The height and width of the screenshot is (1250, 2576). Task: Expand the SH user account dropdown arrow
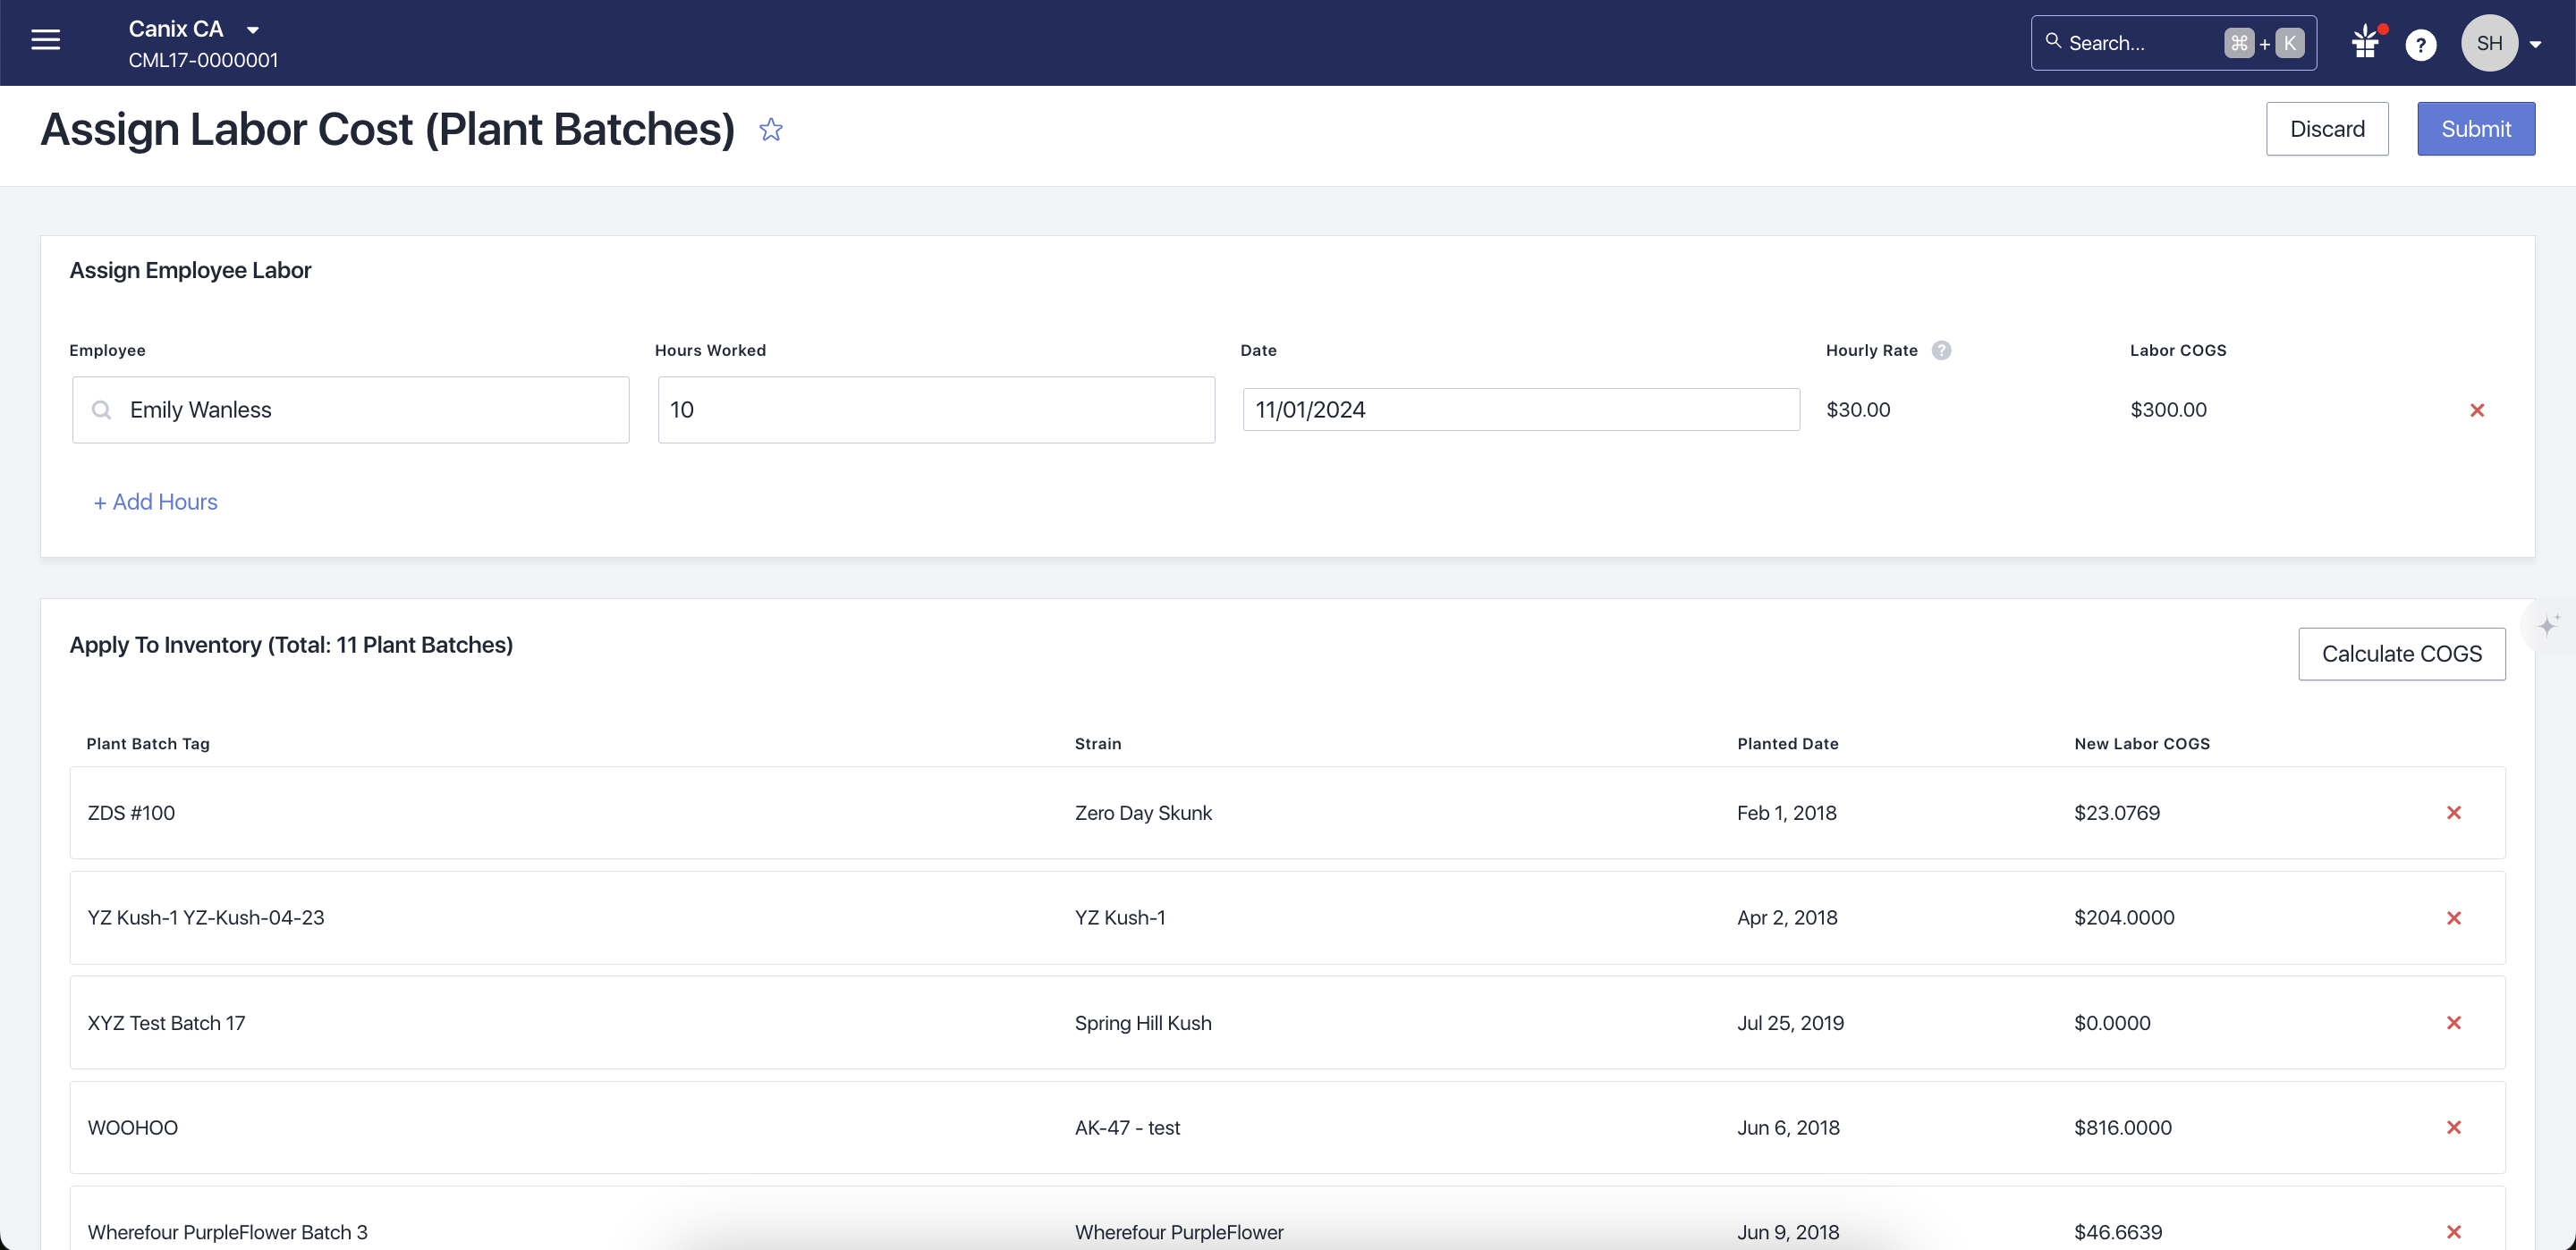click(2535, 44)
